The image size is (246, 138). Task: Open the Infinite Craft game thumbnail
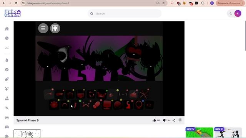pos(27,133)
